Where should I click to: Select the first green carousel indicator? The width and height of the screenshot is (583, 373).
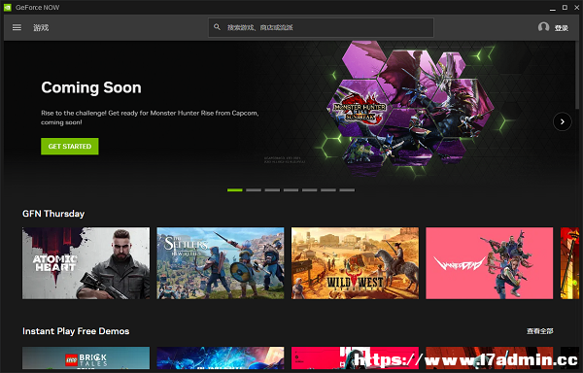tap(234, 189)
